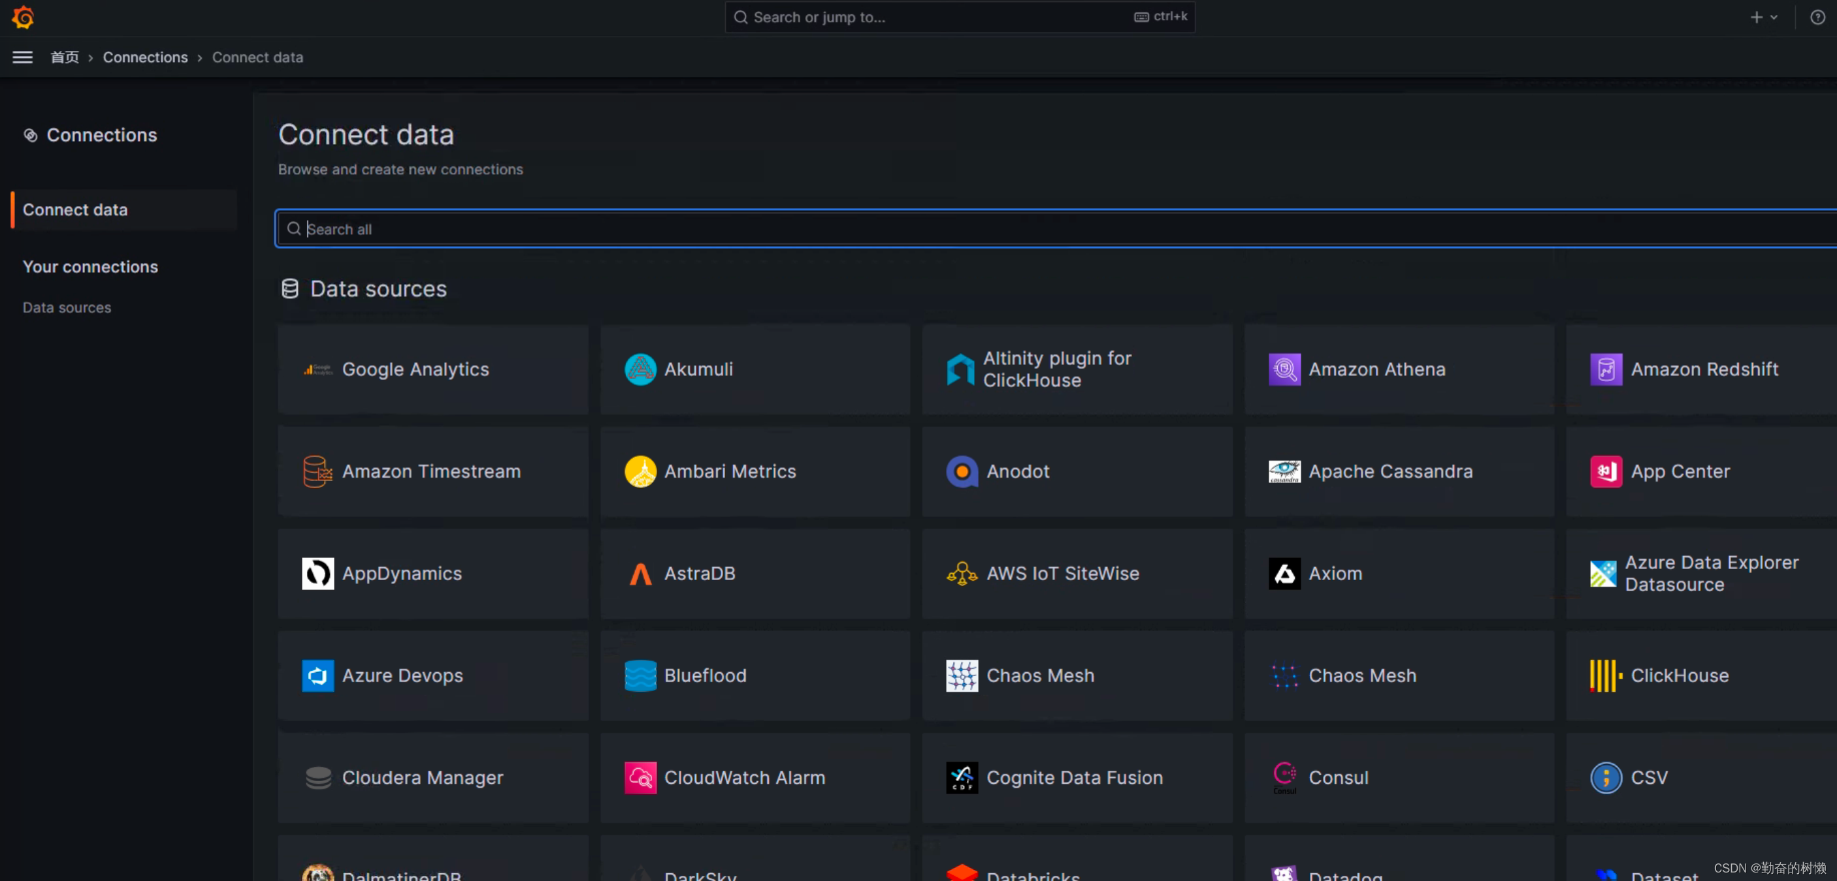Click the Apache Cassandra icon

point(1284,471)
